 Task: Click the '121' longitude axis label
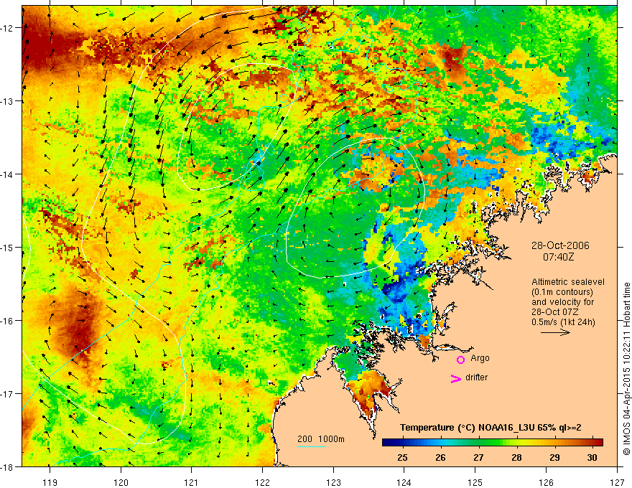click(x=192, y=482)
